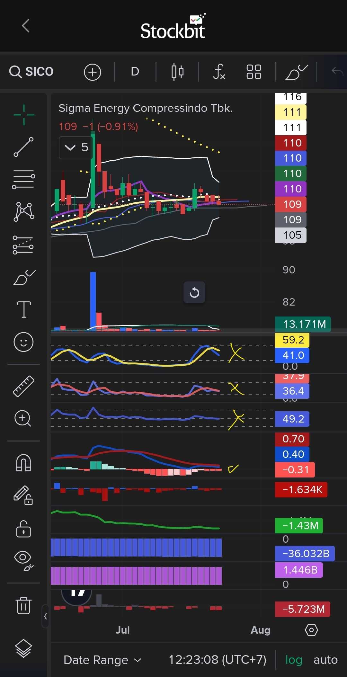Delete drawings with trash icon
Viewport: 347px width, 677px height.
click(23, 605)
